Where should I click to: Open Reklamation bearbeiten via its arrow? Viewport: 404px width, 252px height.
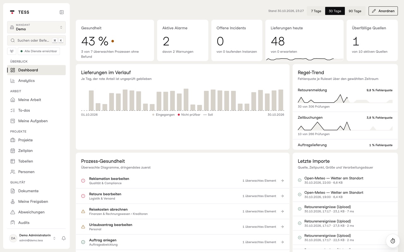pyautogui.click(x=282, y=181)
